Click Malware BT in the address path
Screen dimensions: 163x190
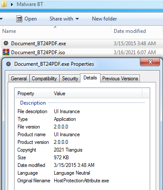[30, 4]
